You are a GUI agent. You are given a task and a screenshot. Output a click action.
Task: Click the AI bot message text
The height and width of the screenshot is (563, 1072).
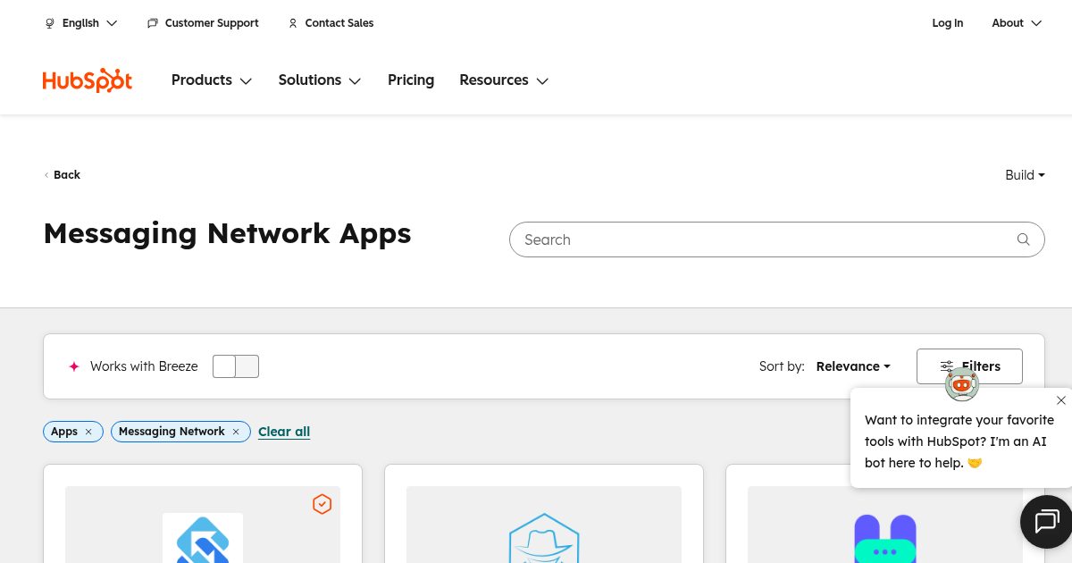tap(959, 441)
